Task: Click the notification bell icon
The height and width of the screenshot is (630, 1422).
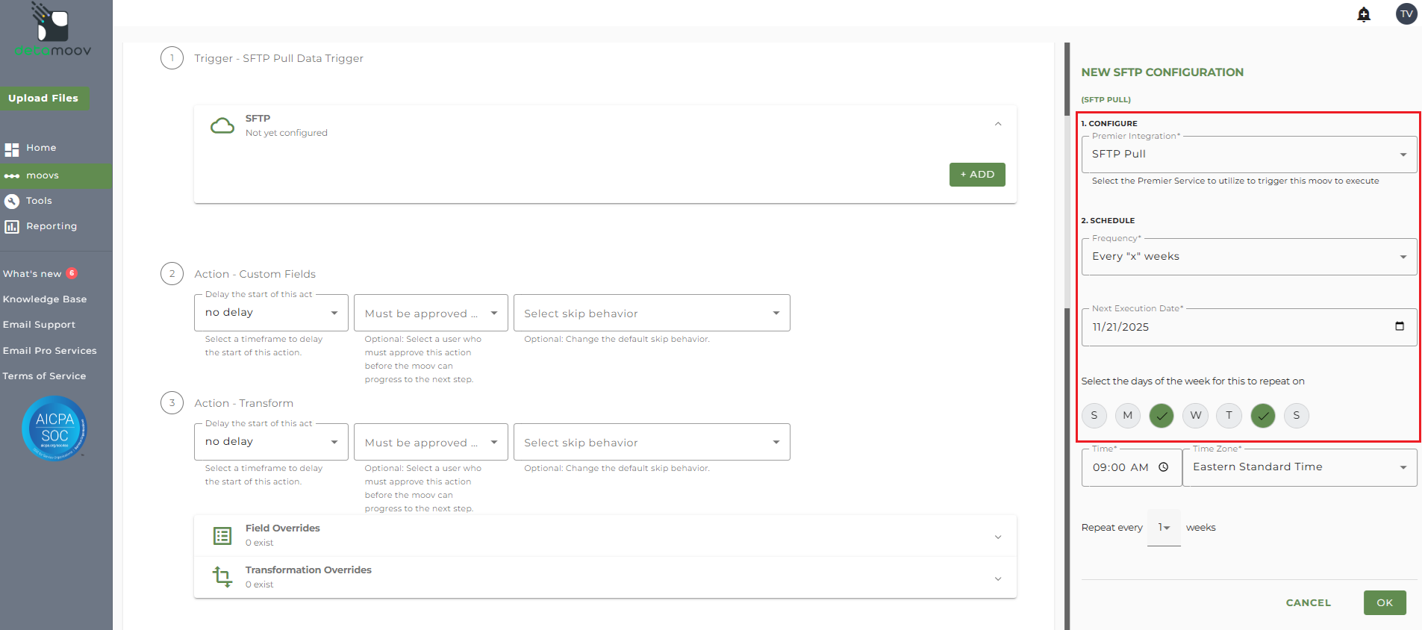Action: click(1363, 14)
